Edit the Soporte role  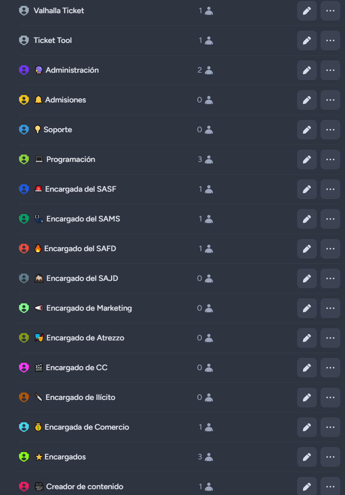tap(306, 130)
